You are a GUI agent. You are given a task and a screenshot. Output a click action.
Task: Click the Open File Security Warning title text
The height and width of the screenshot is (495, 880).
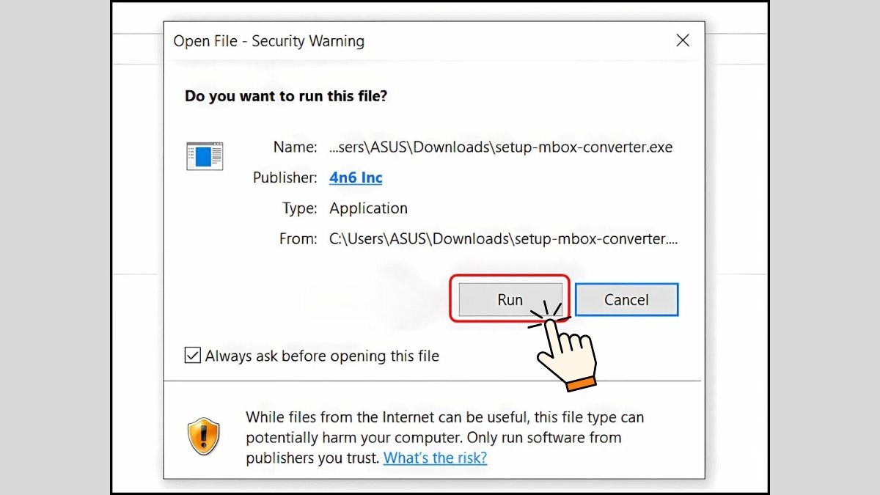(269, 41)
